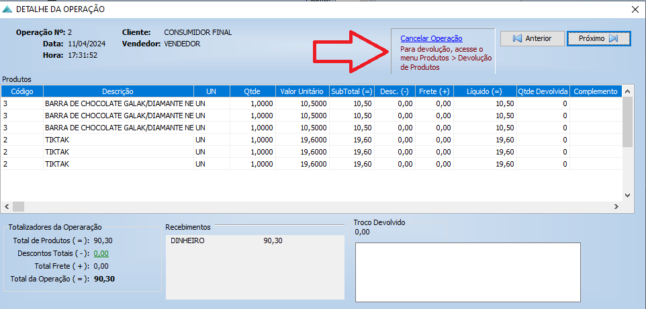Image resolution: width=646 pixels, height=309 pixels.
Task: Click the Valor Unitário column header
Action: [x=302, y=91]
